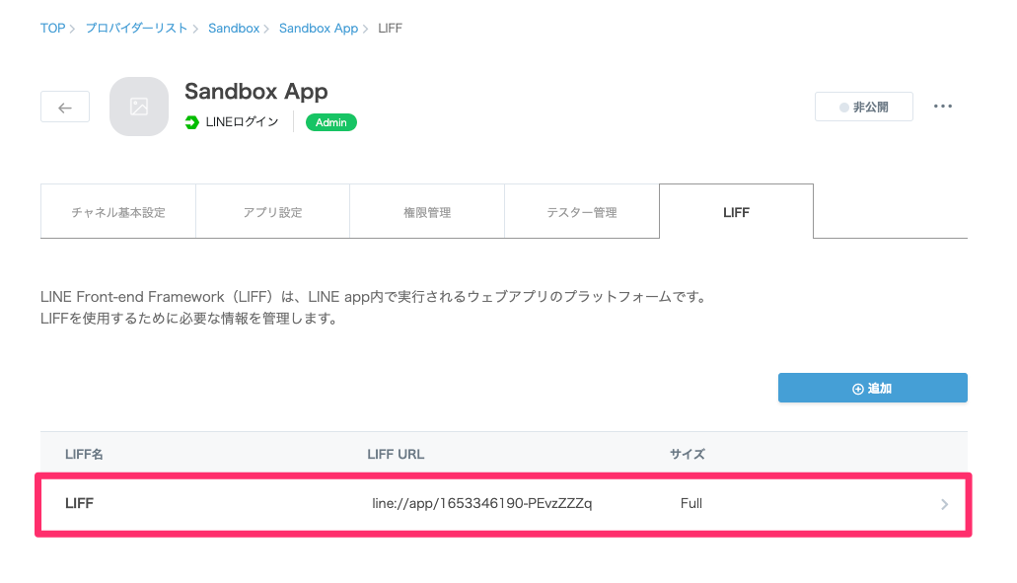1017x583 pixels.
Task: Select the LIFF tab
Action: pos(735,210)
